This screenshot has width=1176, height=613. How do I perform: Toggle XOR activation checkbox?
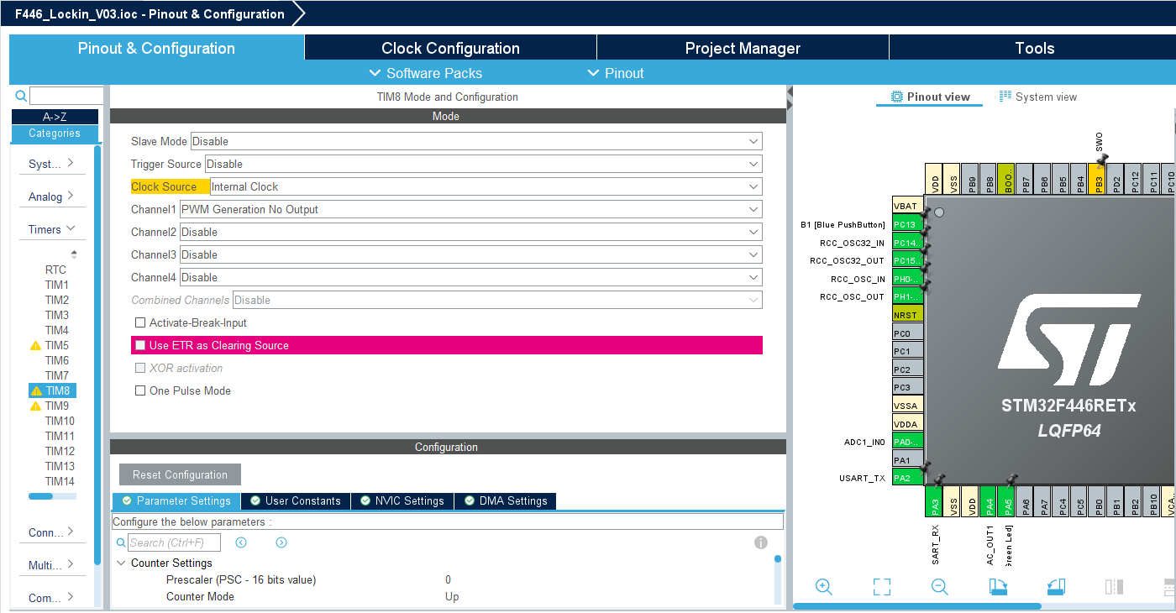point(140,368)
